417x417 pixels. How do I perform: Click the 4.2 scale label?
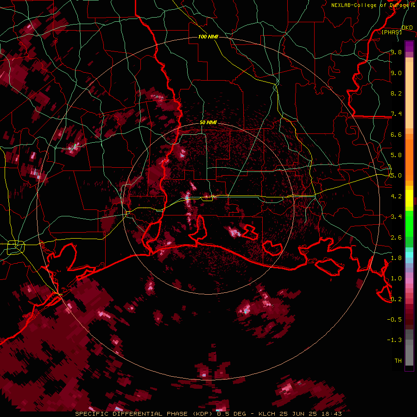click(396, 196)
